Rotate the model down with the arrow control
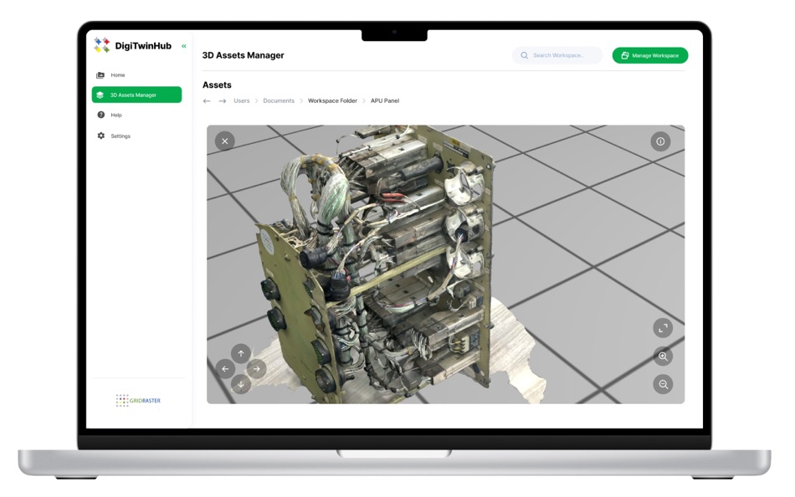Viewport: 795px width, 497px height. click(x=241, y=383)
